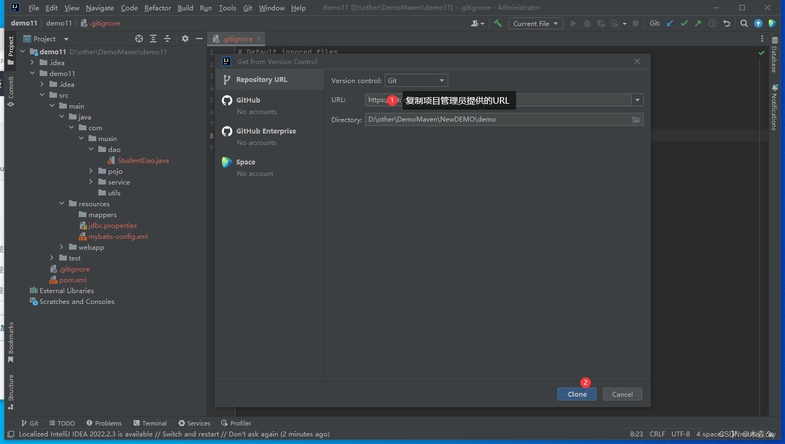Click the Stop square icon
This screenshot has height=444, width=785.
coord(636,23)
